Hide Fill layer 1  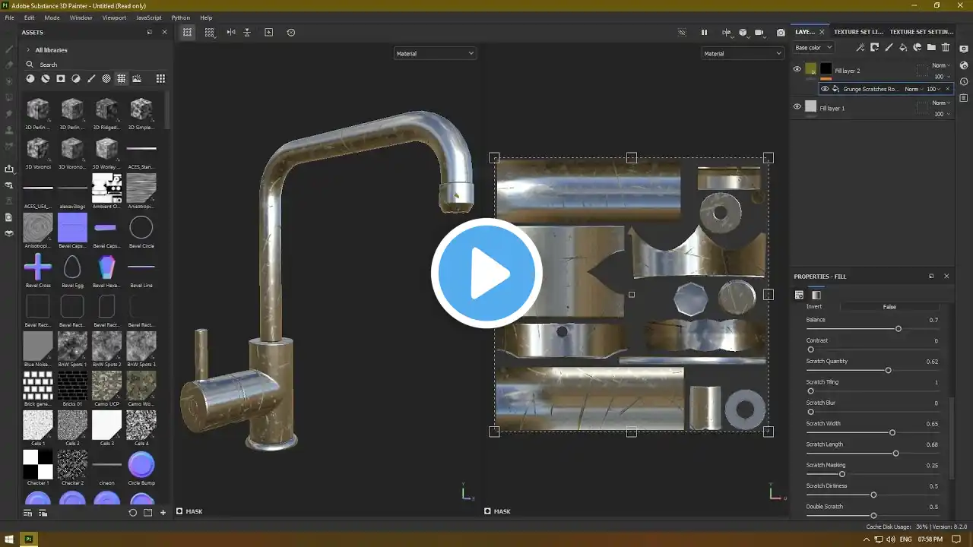click(797, 106)
